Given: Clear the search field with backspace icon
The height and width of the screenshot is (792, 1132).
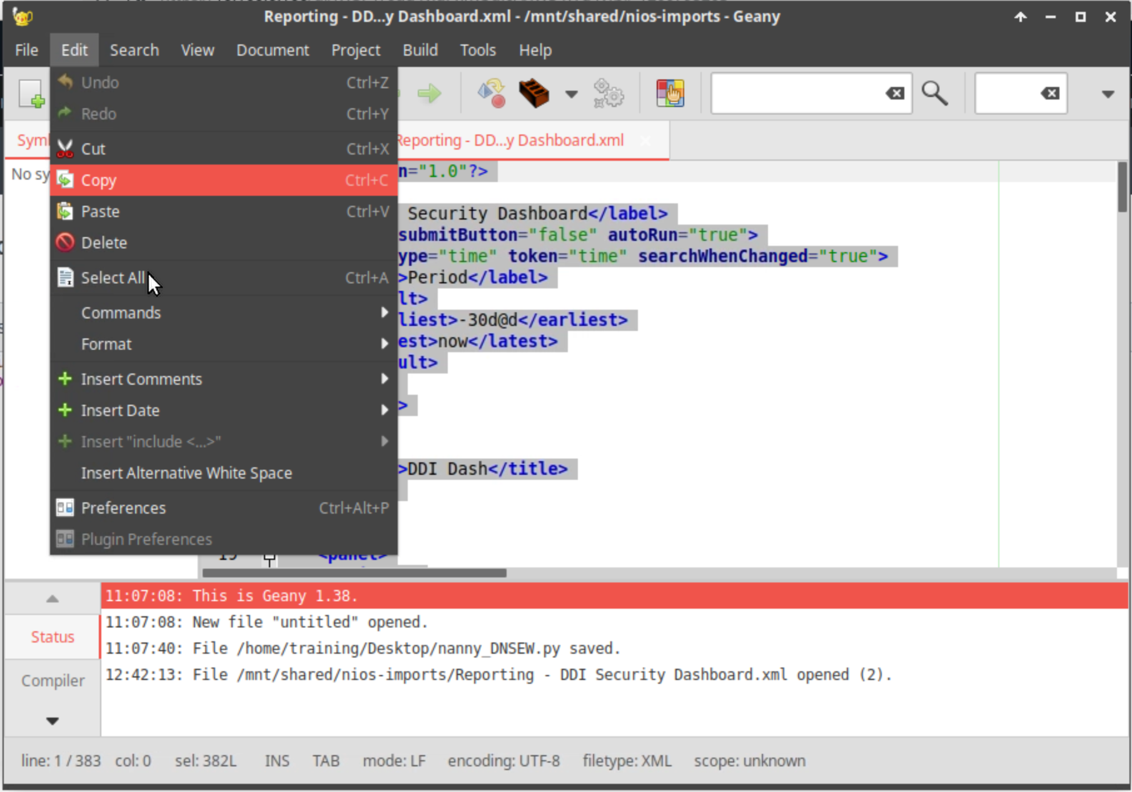Looking at the screenshot, I should point(895,94).
